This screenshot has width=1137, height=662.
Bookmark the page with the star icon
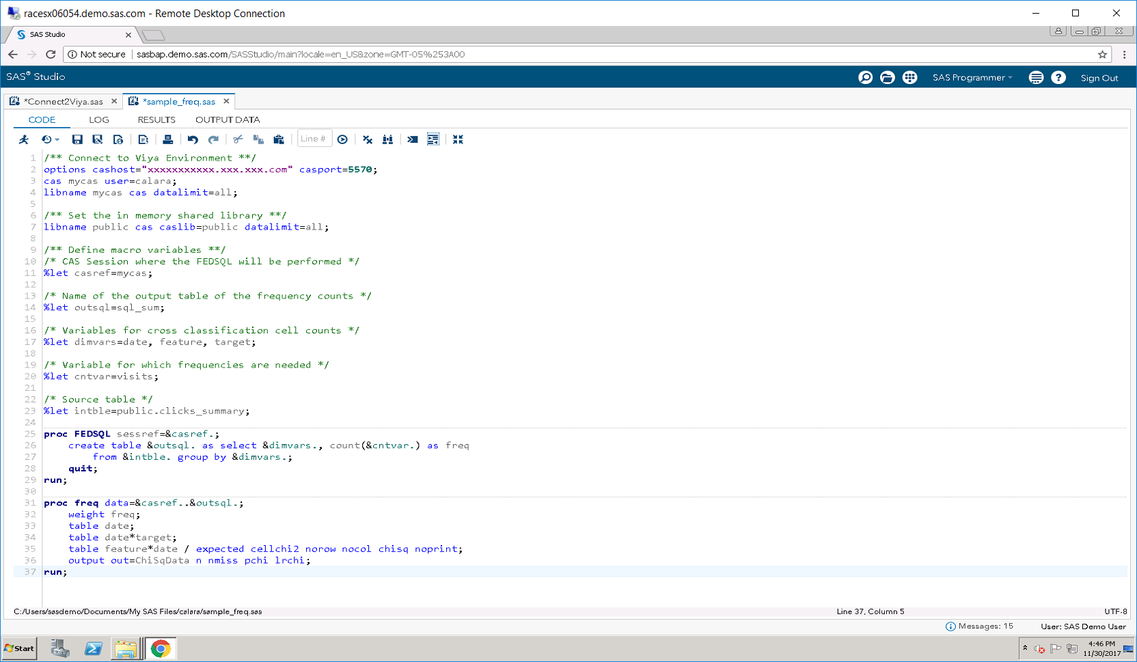coord(1102,55)
